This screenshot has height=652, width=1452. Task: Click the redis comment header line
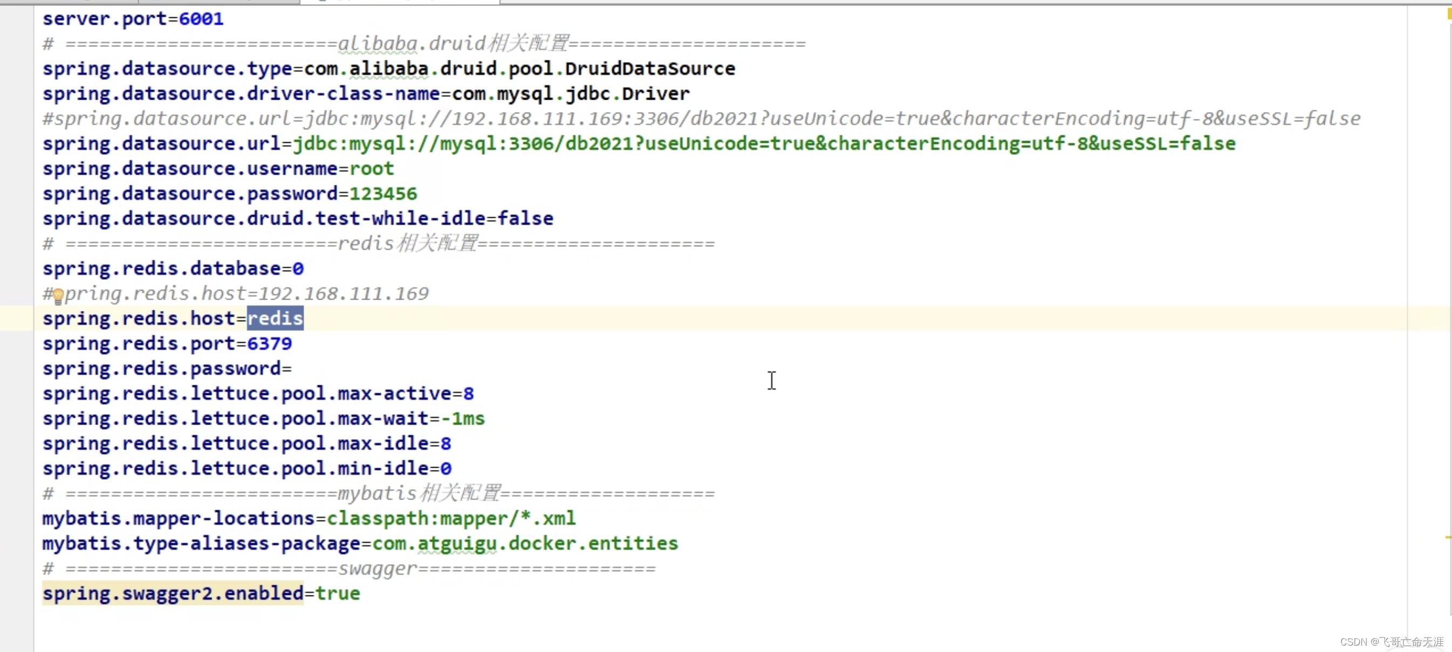tap(378, 244)
